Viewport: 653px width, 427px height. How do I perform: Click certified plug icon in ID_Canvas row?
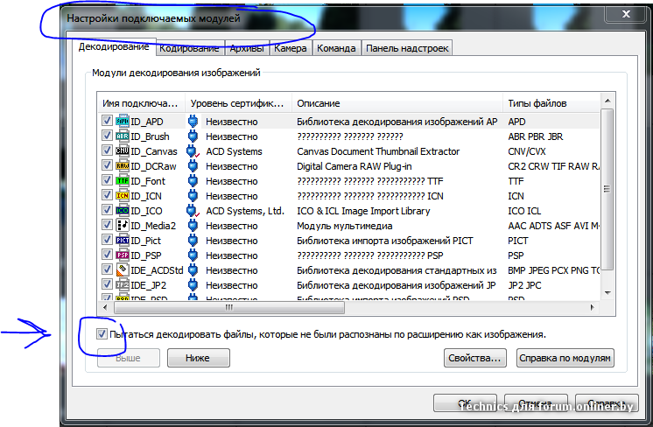(193, 151)
